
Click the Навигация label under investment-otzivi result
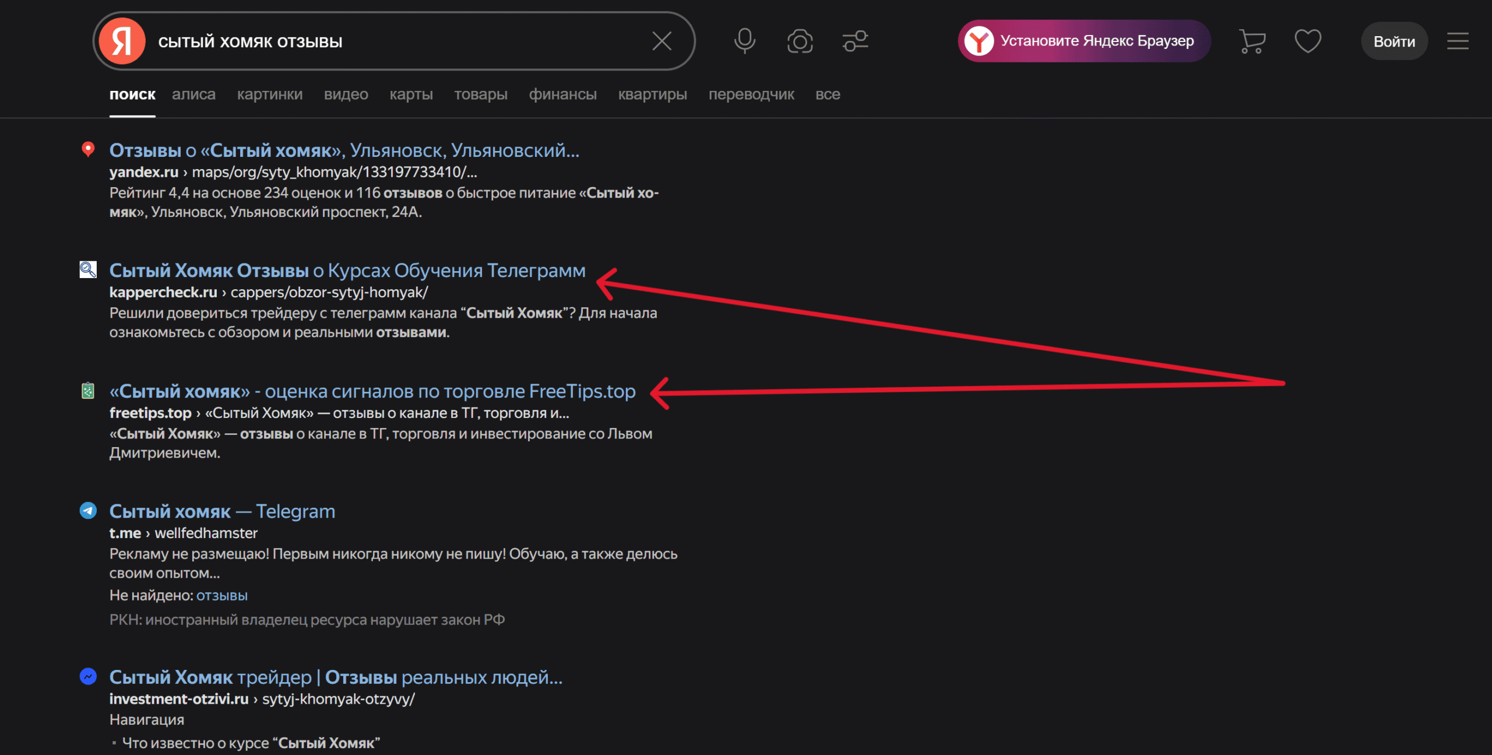[x=147, y=720]
